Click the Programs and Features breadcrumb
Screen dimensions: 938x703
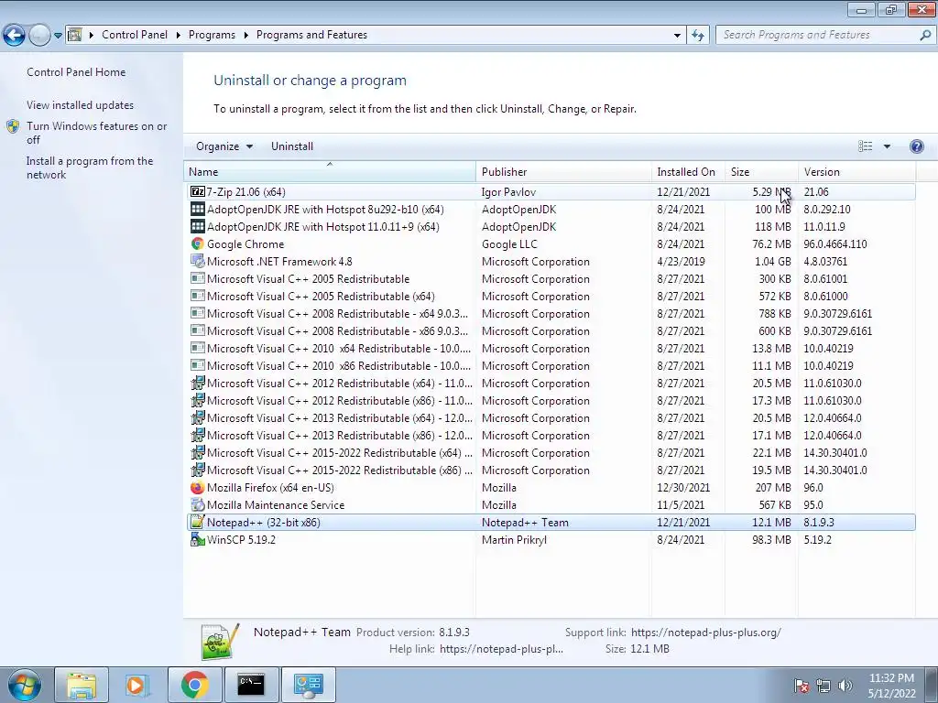pos(311,35)
